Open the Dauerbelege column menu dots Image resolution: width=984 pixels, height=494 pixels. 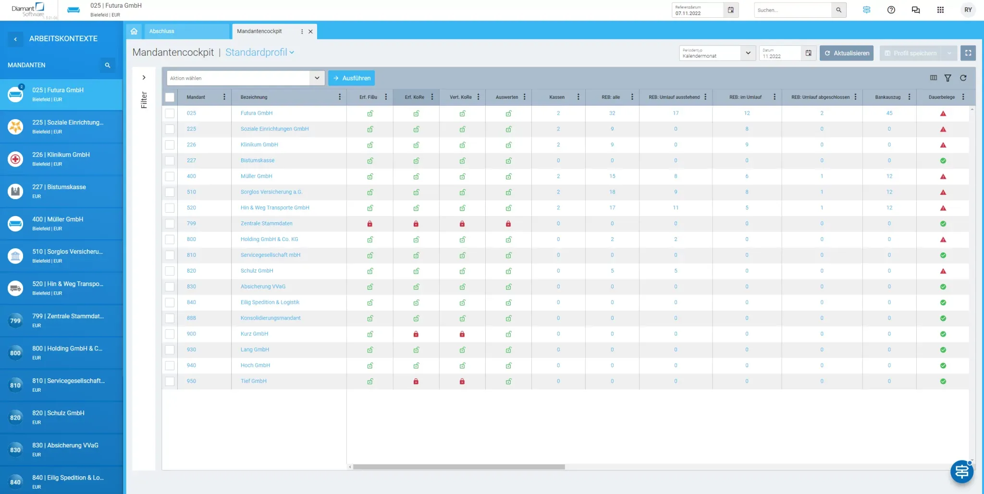pos(963,97)
